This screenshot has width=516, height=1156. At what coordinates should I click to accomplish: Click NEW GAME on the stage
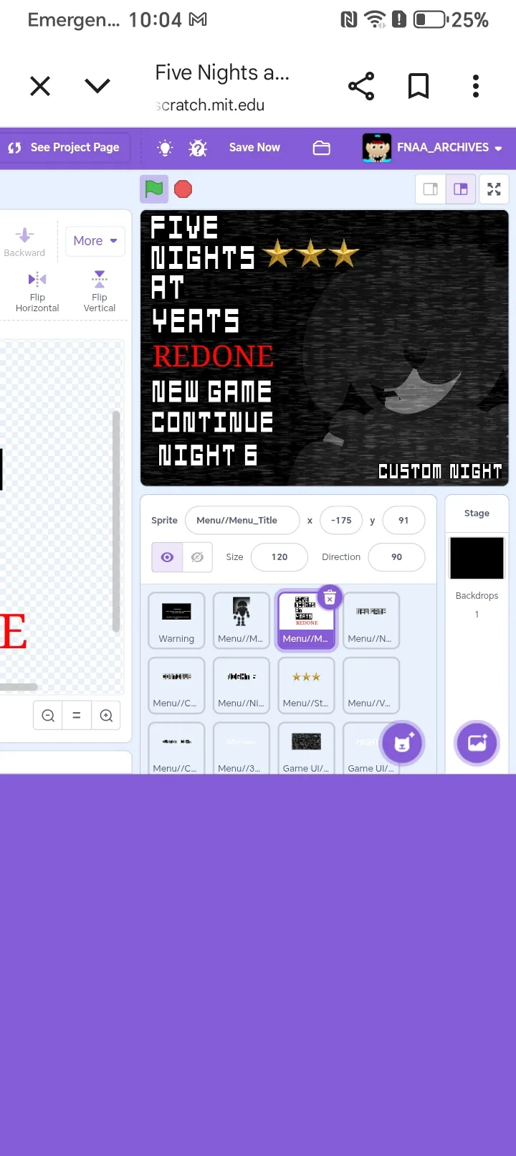(x=211, y=392)
